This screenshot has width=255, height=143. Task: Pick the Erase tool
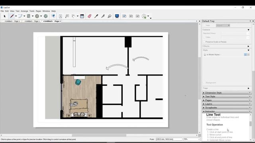pos(89,16)
